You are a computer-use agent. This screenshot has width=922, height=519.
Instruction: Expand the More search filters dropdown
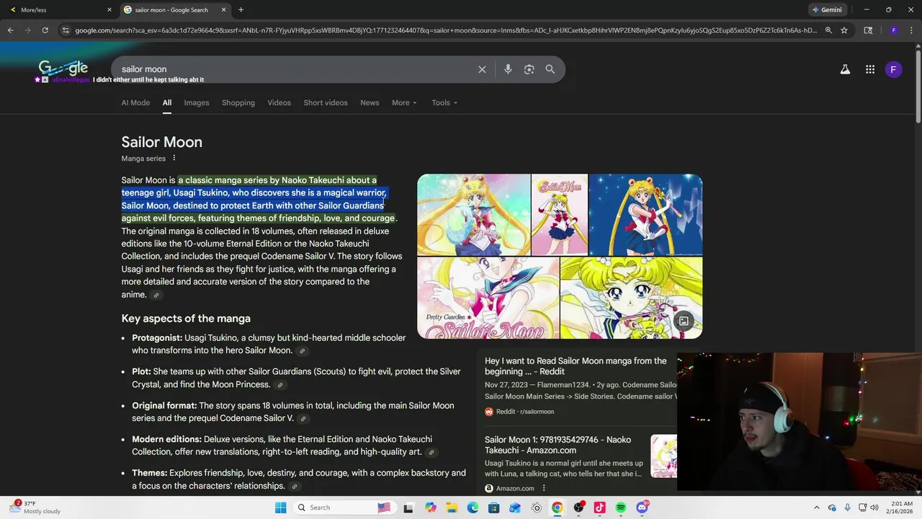[x=404, y=102]
